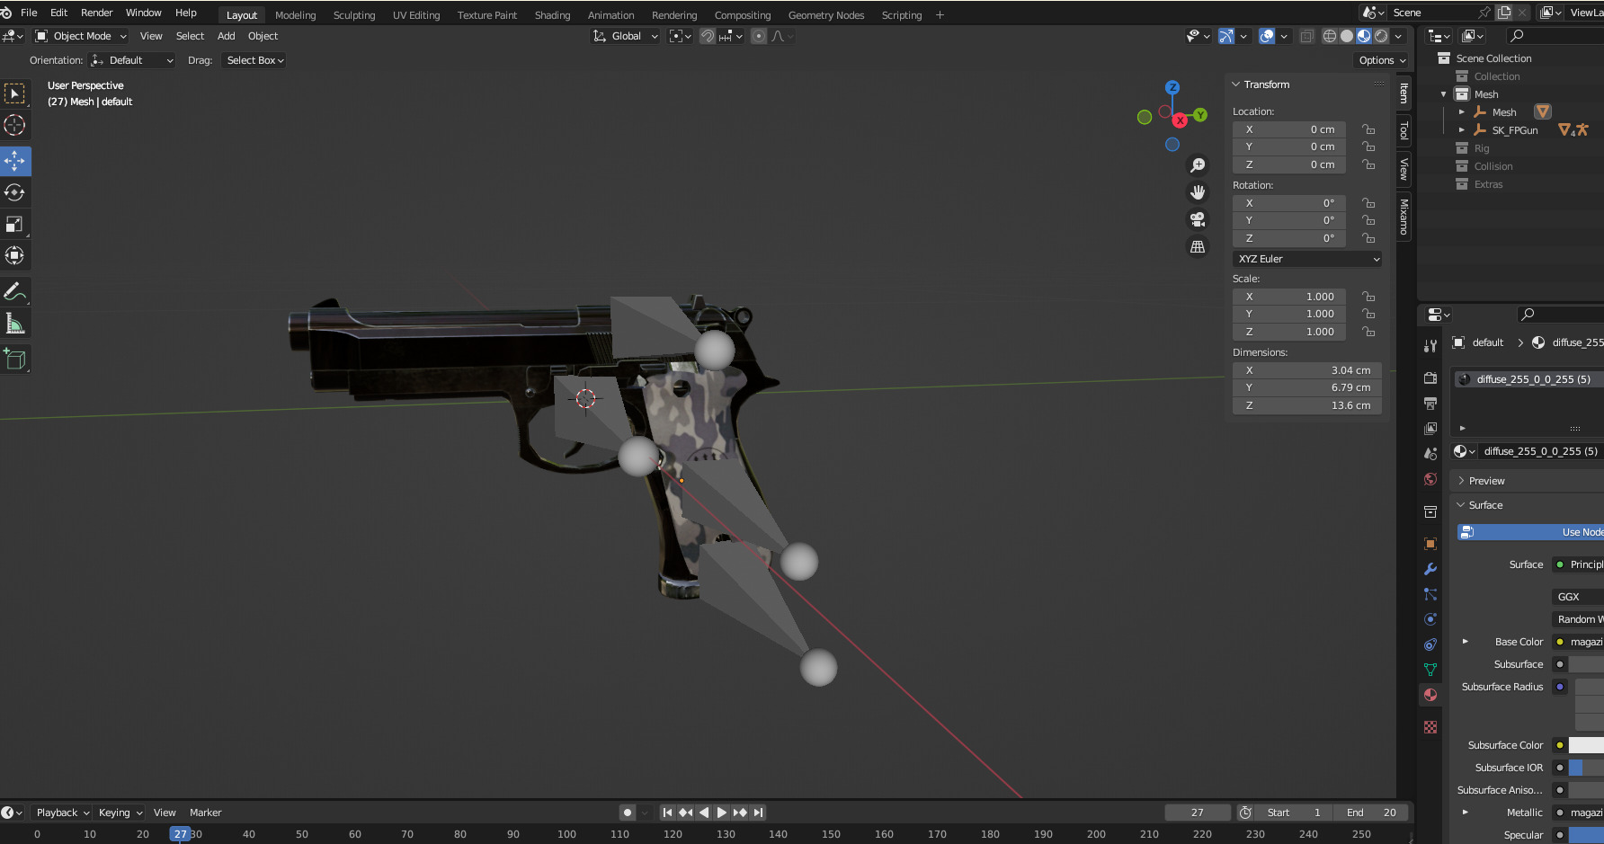Click the pan view hand icon
Viewport: 1604px width, 844px height.
[1198, 192]
